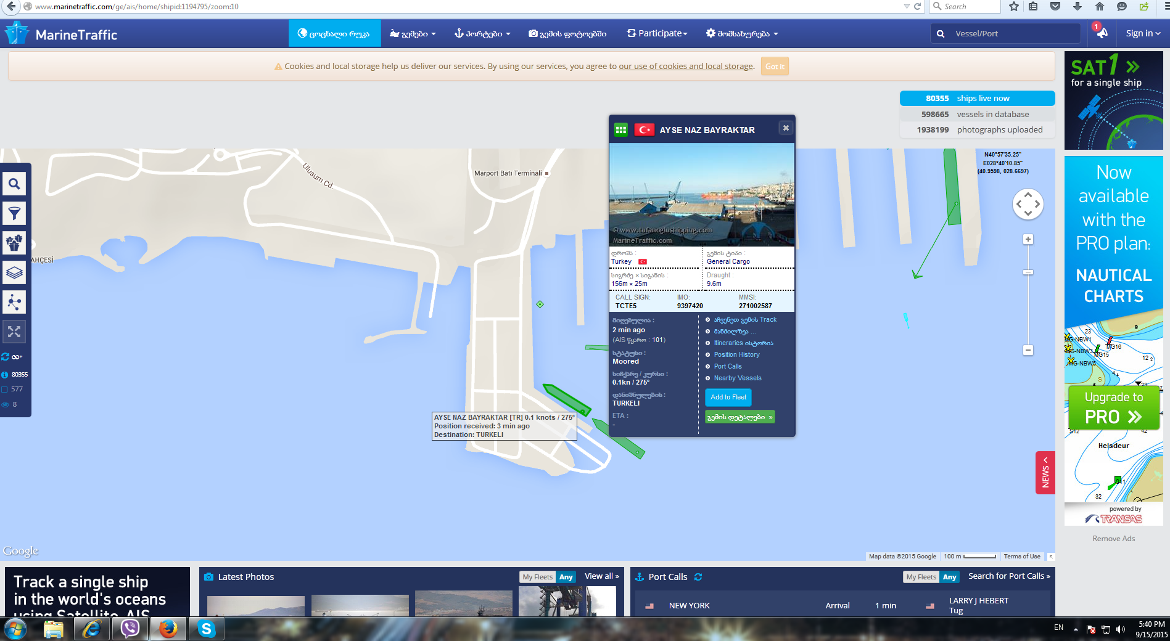Bookmark this page with the star icon
Screen dimensions: 1170x641
pyautogui.click(x=1014, y=7)
